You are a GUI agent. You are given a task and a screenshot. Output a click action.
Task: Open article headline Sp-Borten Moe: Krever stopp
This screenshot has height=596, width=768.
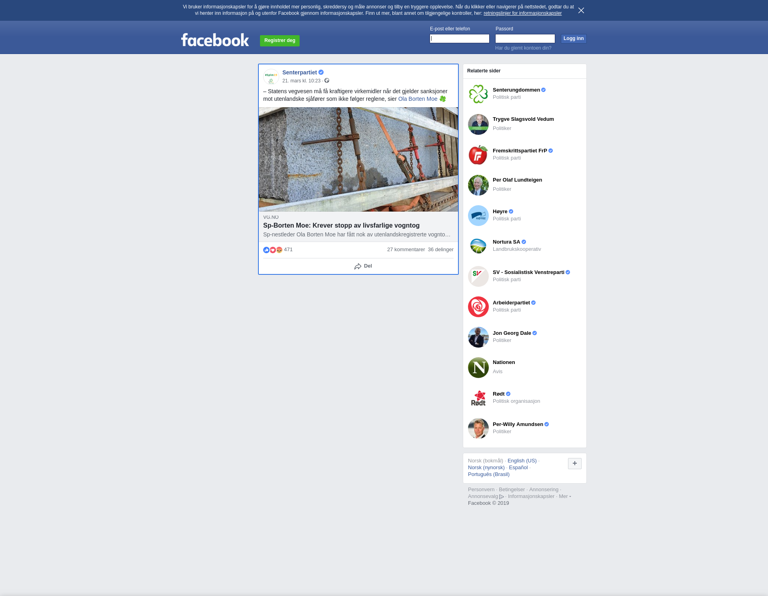click(x=341, y=226)
